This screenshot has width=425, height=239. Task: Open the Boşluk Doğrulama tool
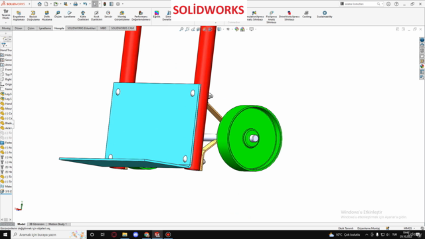33,16
